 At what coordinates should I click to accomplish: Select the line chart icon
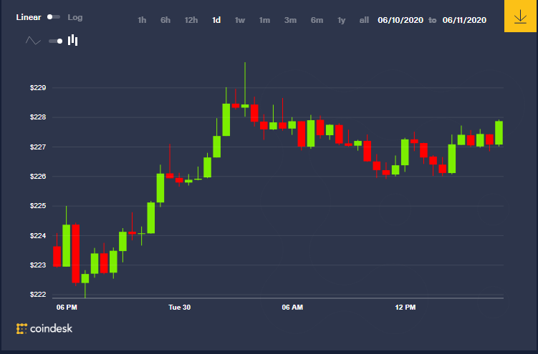pos(33,41)
